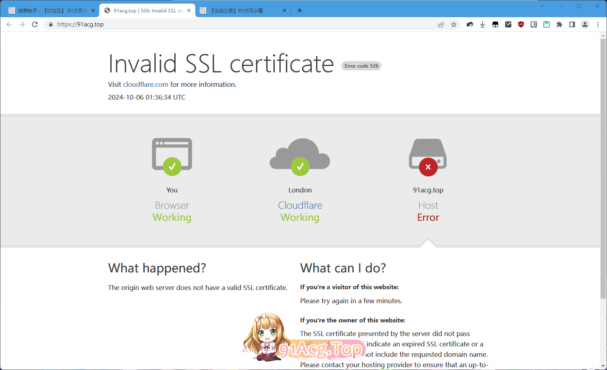
Task: Click the Cloudflare link under London
Action: [300, 205]
